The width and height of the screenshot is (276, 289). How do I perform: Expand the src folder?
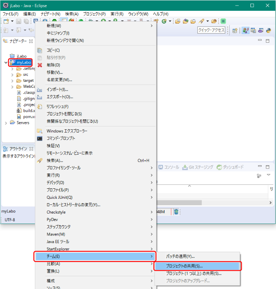pos(12,75)
